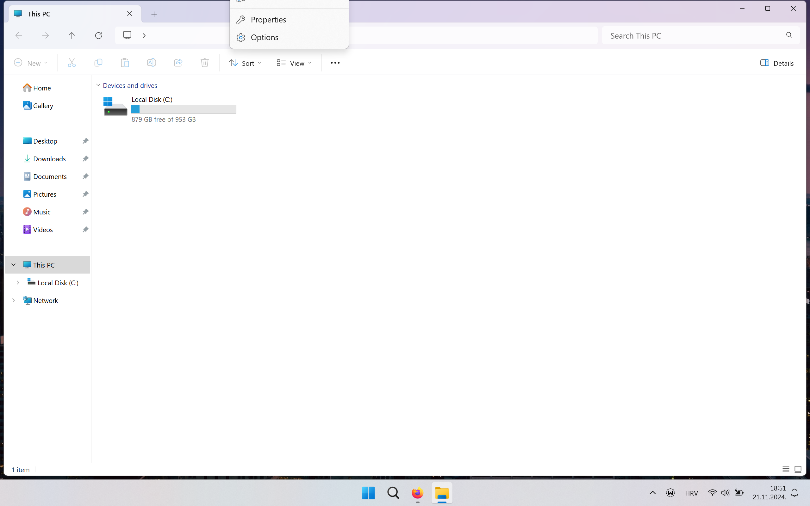This screenshot has height=506, width=810.
Task: Click the Windows Start button
Action: tap(368, 493)
